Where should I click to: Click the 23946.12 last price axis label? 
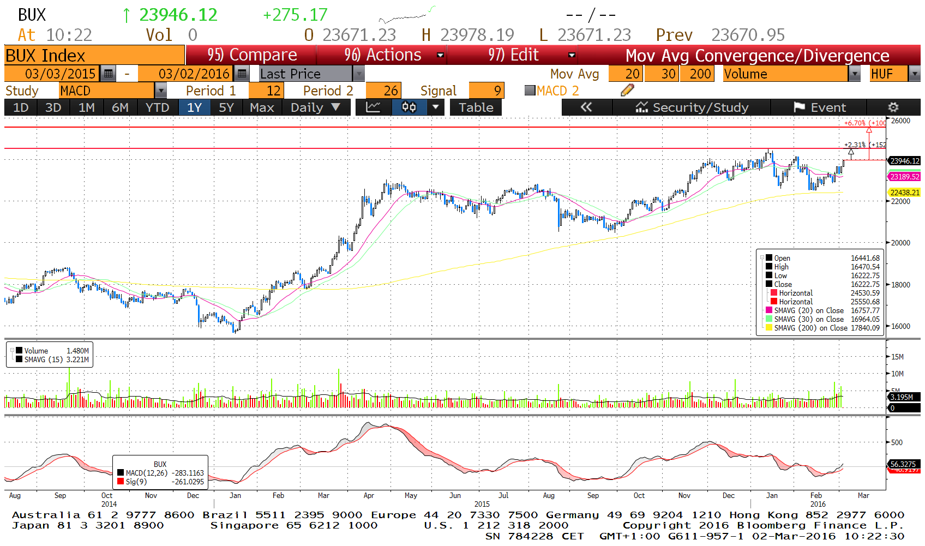click(x=905, y=161)
